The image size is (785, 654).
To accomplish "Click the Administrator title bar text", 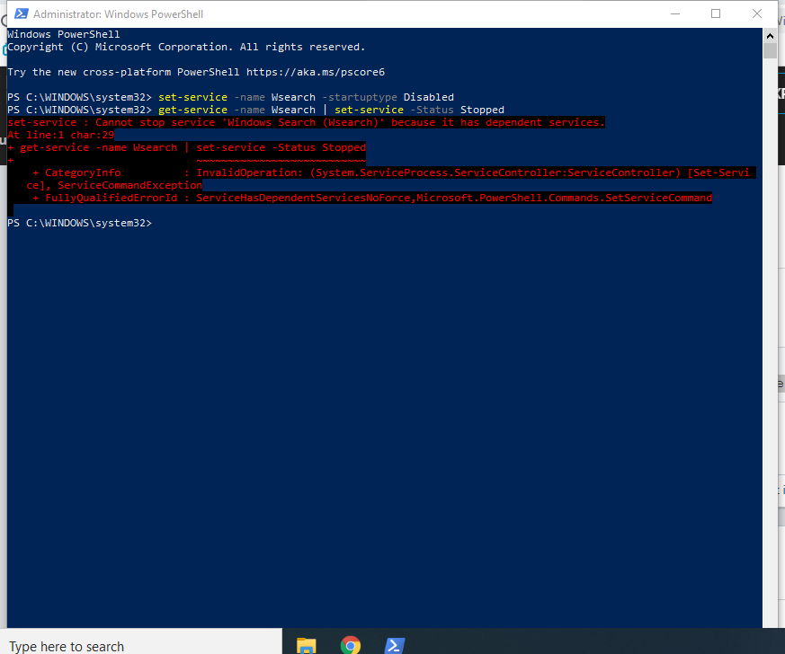I will (x=117, y=14).
